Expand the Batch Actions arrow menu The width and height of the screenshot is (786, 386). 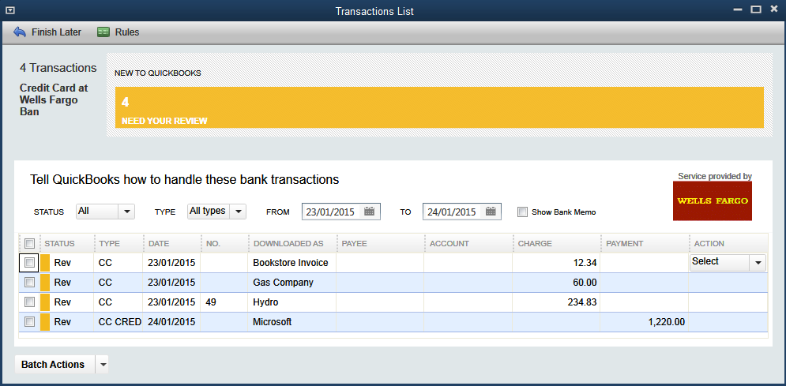pos(102,365)
